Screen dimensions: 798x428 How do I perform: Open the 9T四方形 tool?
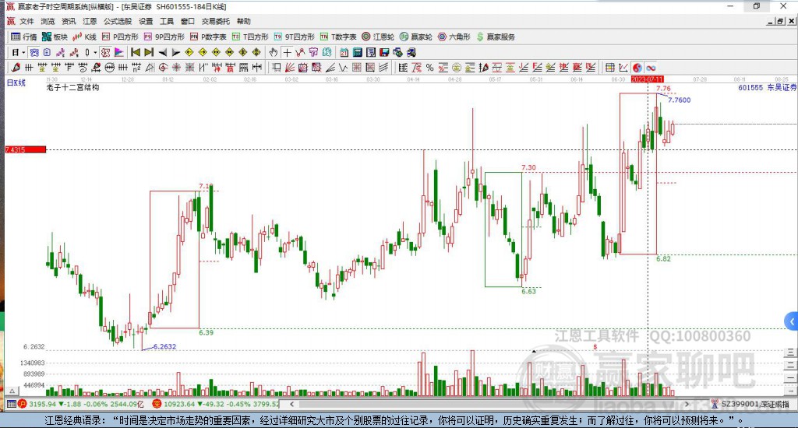click(294, 37)
